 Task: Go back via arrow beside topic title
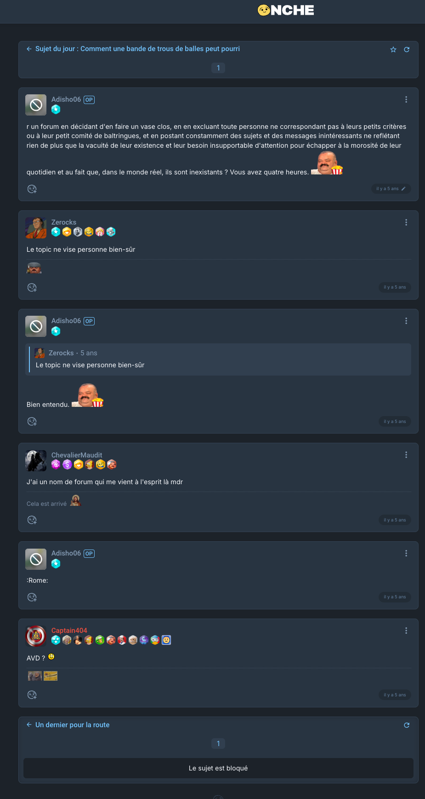[29, 49]
